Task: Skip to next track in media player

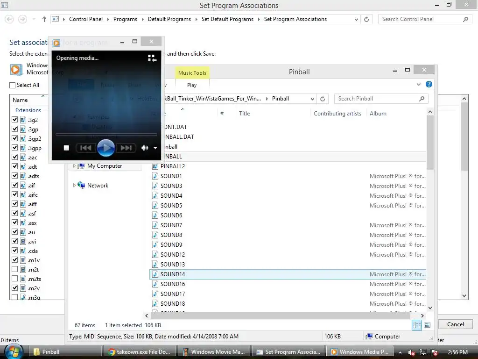Action: click(x=126, y=148)
